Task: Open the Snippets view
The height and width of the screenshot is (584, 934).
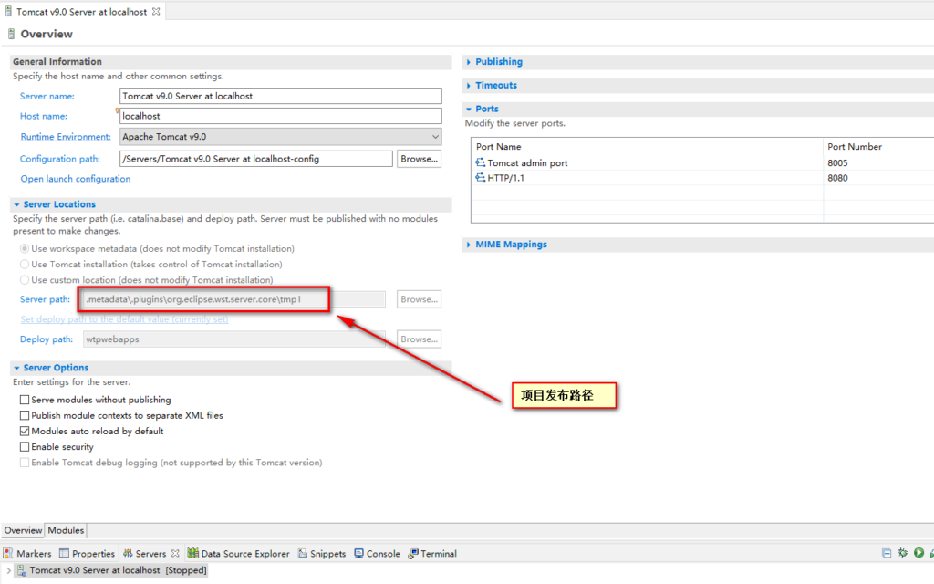Action: point(321,554)
